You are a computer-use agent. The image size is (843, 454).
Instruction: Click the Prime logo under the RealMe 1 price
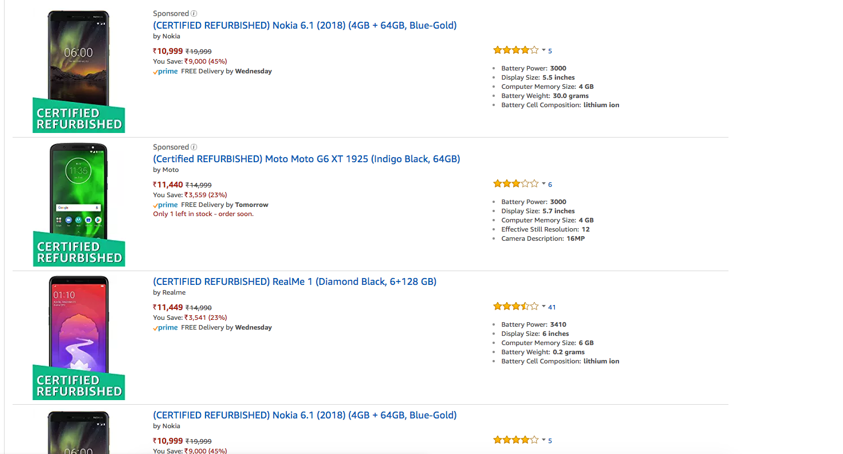pos(166,327)
